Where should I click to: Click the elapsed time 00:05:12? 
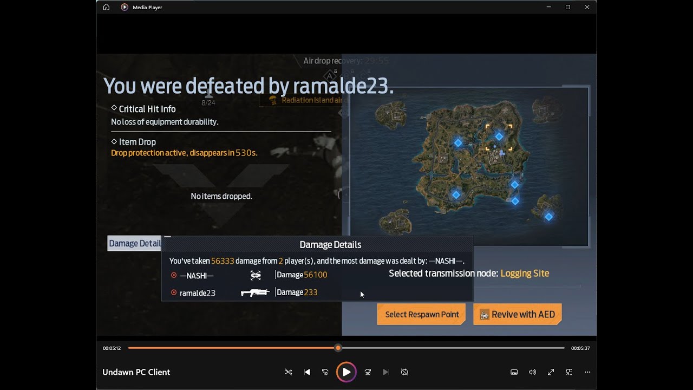112,348
